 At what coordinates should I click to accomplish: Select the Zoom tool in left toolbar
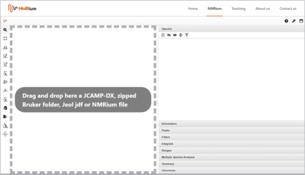click(5, 30)
